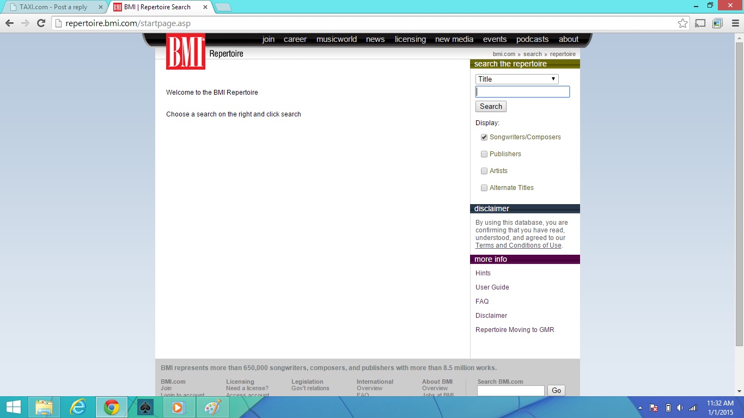Open the events menu item
Viewport: 744px width, 418px height.
(495, 39)
